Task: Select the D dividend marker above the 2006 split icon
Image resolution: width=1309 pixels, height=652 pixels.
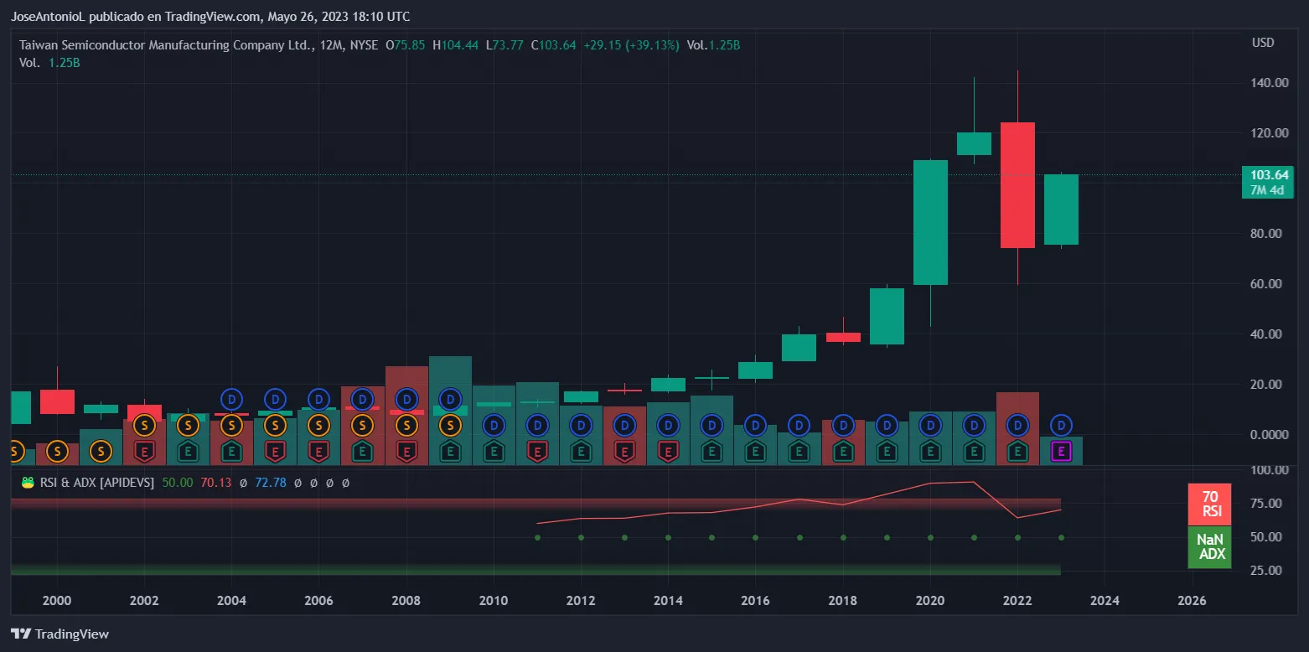Action: [318, 400]
